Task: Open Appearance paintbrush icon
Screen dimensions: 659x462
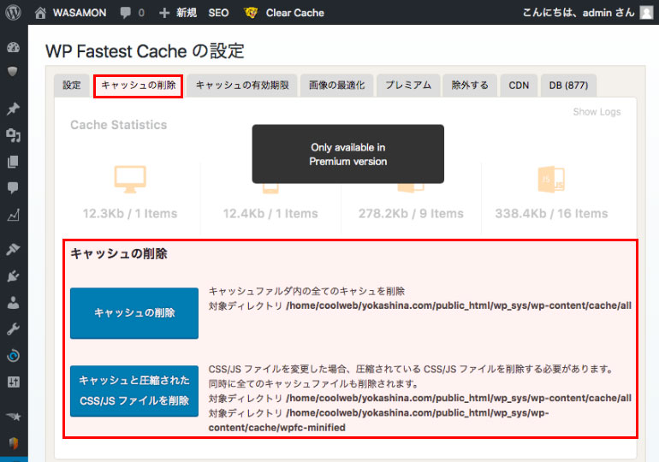Action: pyautogui.click(x=13, y=249)
